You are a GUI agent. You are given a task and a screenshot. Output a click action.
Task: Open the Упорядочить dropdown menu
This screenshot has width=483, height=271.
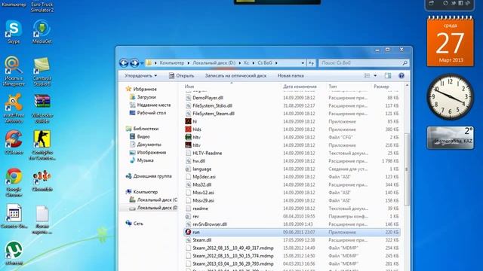point(141,75)
